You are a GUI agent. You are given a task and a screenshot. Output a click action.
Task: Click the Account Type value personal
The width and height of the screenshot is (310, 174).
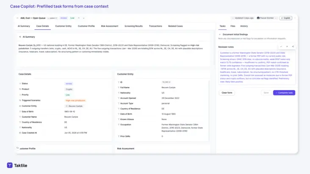166,104
